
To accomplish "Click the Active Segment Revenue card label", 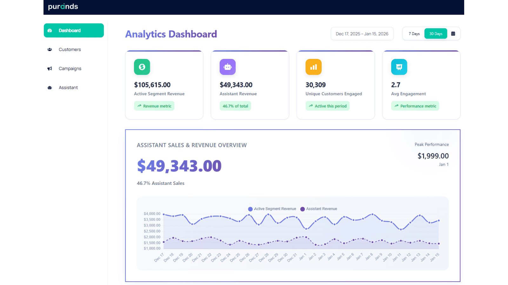I will pos(159,94).
